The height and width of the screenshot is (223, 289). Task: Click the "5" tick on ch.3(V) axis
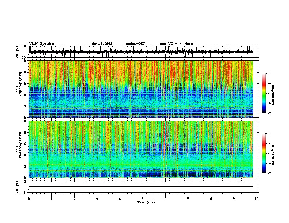(x=25, y=181)
